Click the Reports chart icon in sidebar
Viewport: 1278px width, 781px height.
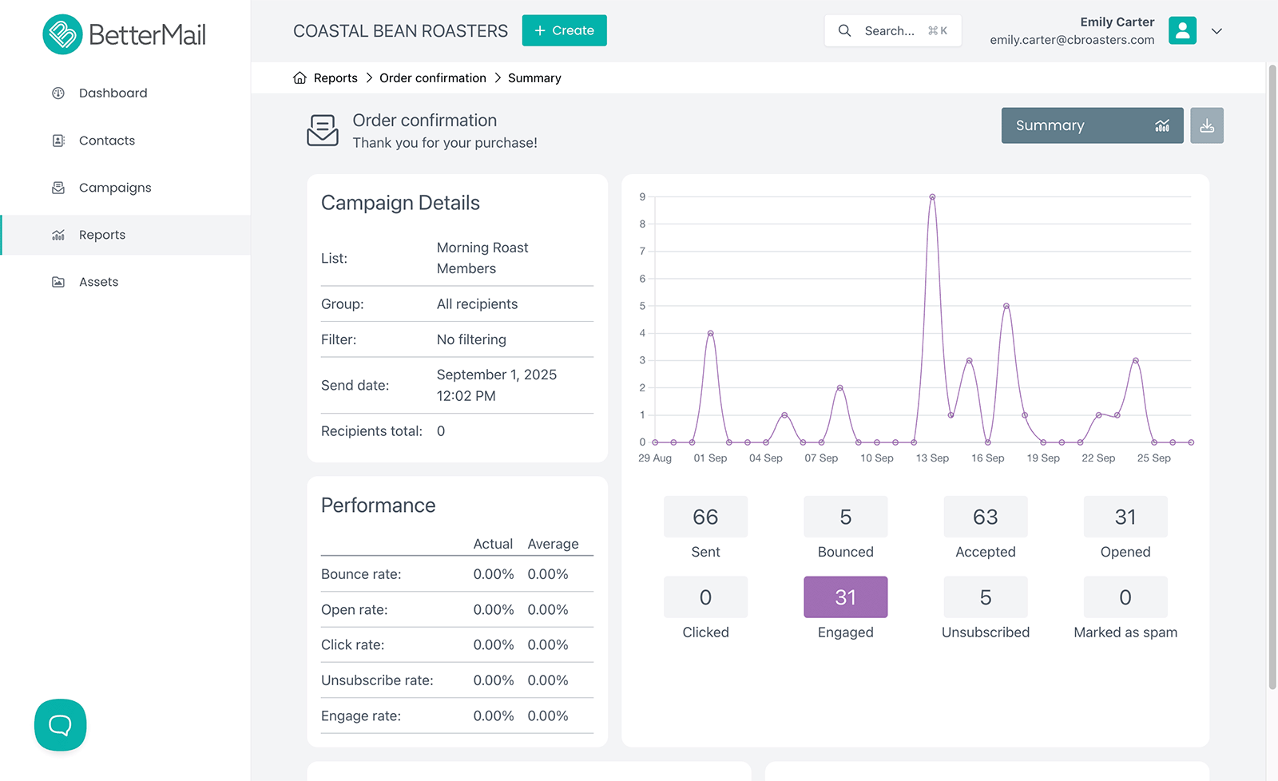pos(58,235)
